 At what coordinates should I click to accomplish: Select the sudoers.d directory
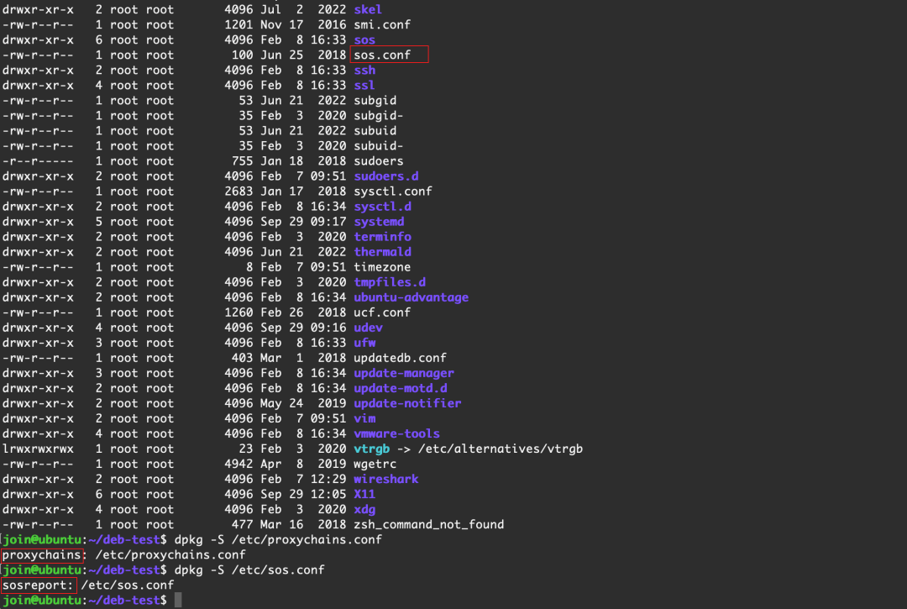coord(385,176)
